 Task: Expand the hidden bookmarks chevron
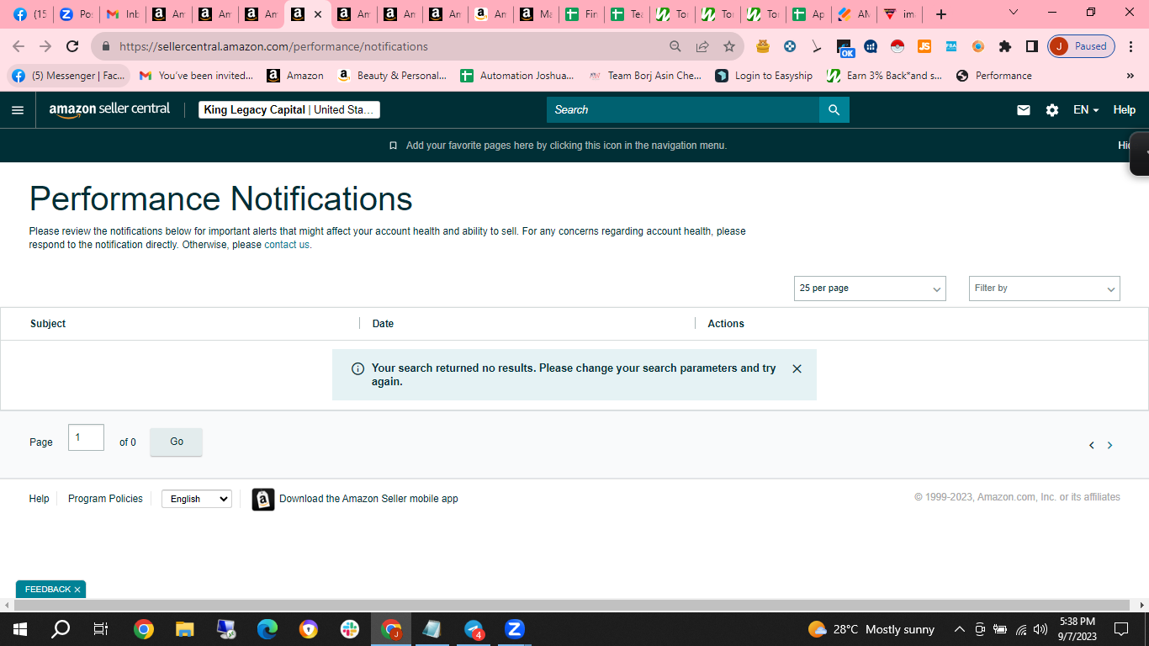pos(1130,76)
